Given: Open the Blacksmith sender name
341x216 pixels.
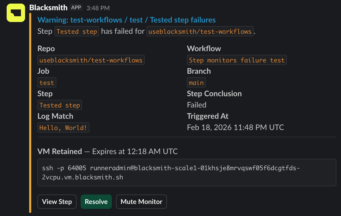Looking at the screenshot, I should [48, 7].
